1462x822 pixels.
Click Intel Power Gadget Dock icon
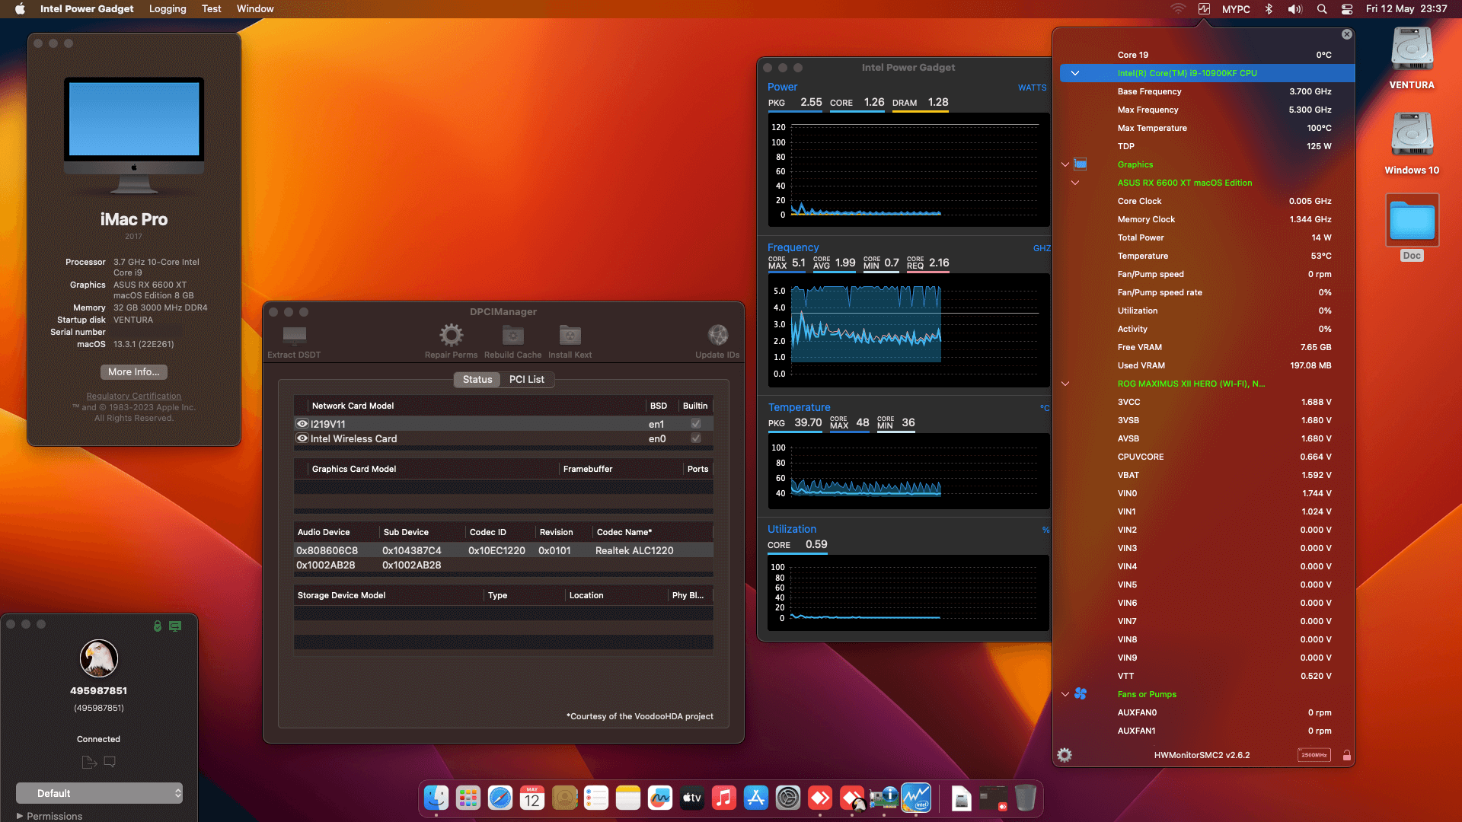coord(916,798)
